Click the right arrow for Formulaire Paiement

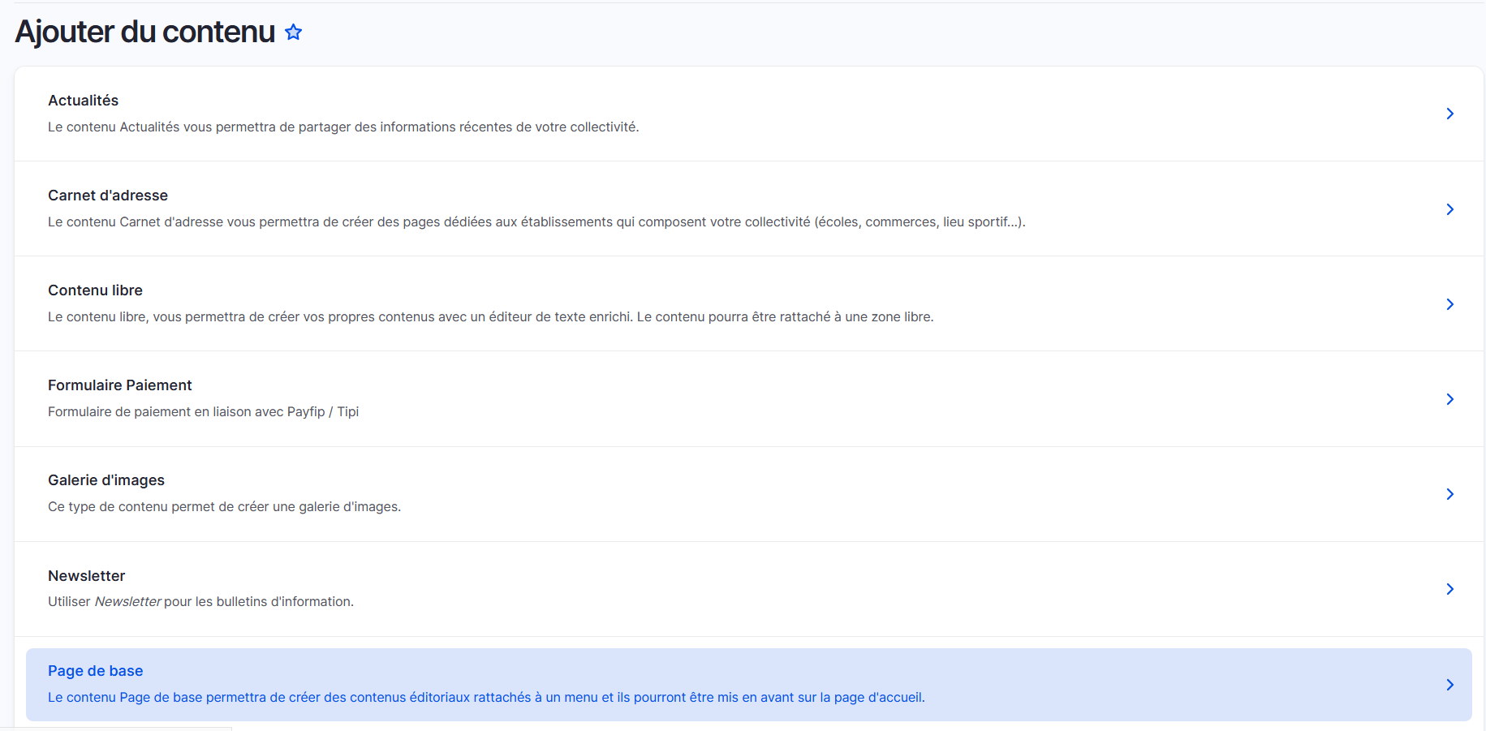[1449, 399]
